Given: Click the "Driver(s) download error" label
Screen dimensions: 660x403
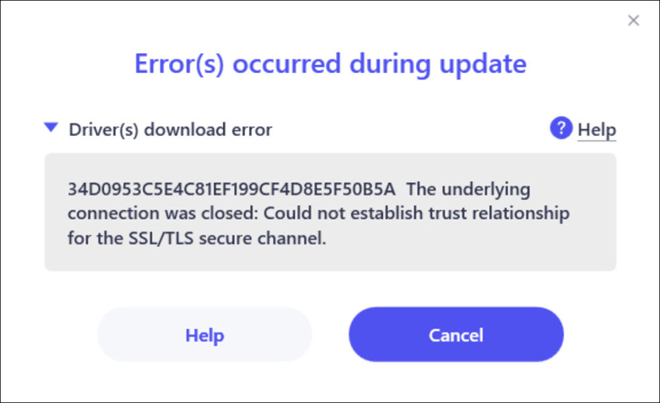Looking at the screenshot, I should (x=170, y=129).
